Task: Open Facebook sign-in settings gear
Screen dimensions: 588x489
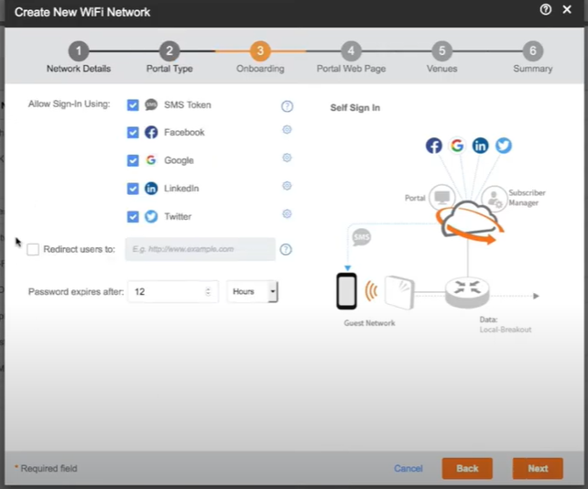Action: [x=287, y=130]
